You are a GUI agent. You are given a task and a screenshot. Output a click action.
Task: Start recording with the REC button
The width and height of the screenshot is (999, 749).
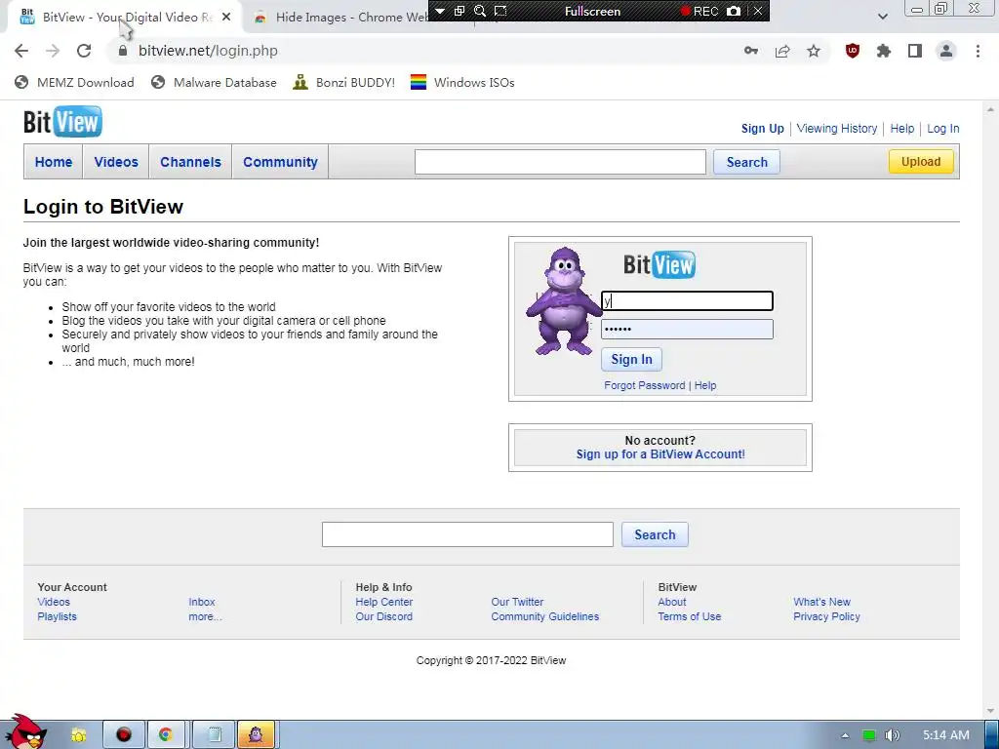(699, 11)
